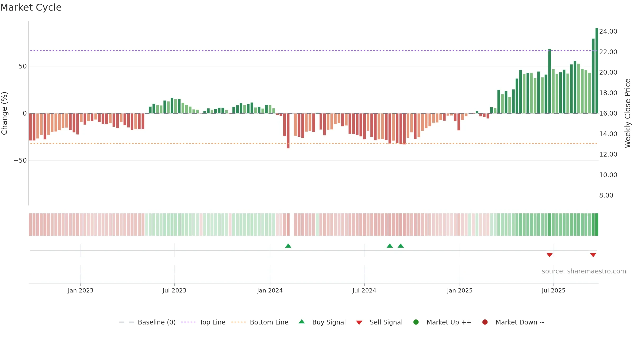
Task: Select the sell signal marker near Jul 2025
Action: (x=550, y=255)
